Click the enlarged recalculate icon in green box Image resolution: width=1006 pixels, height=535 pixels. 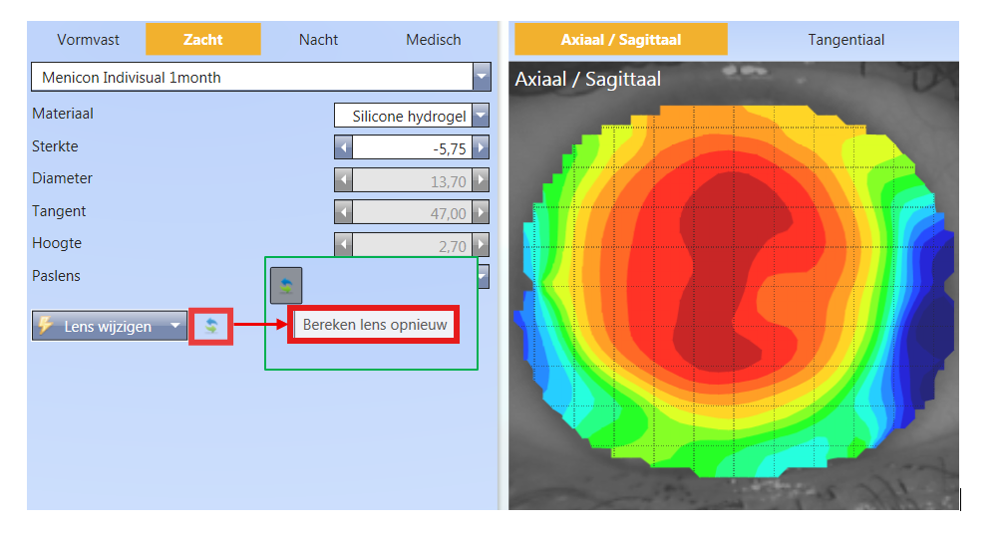pos(286,286)
